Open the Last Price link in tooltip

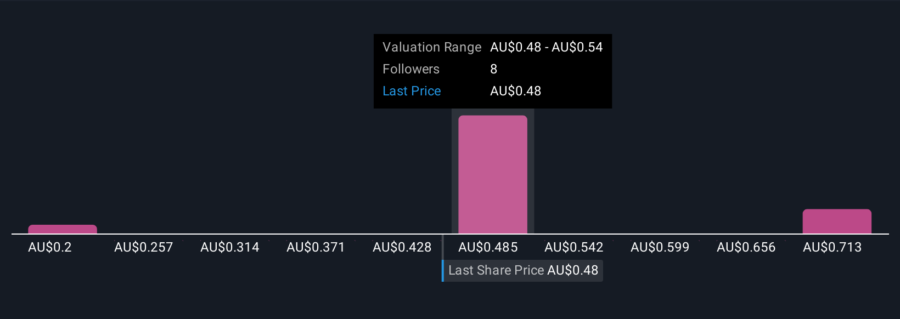(412, 91)
